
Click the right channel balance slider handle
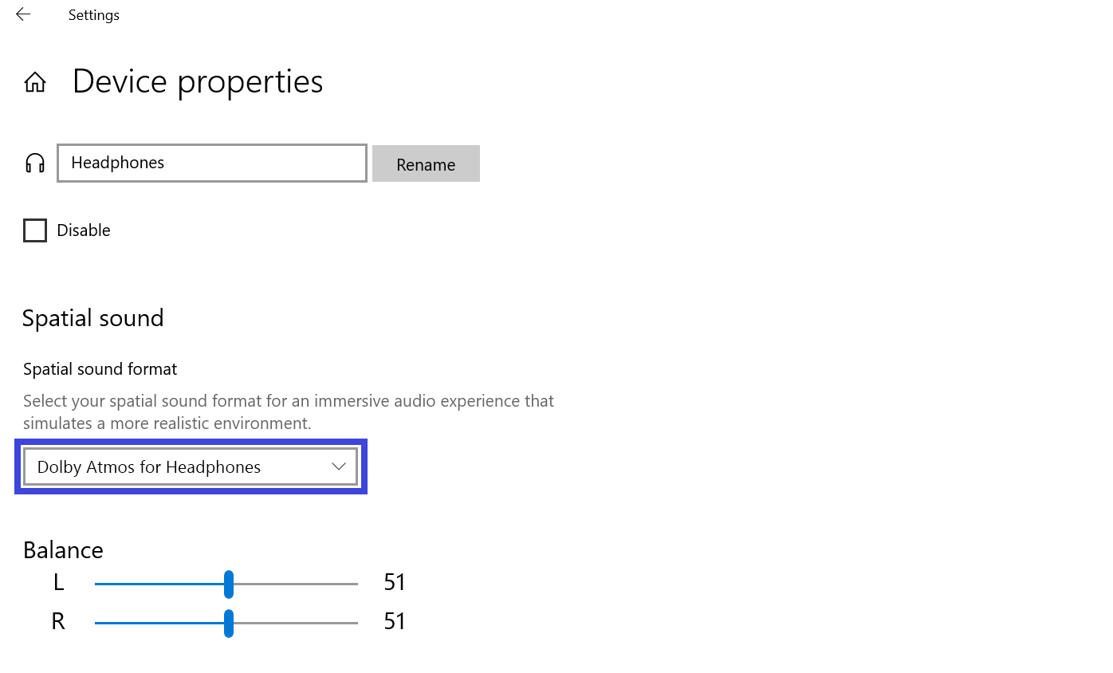(229, 624)
